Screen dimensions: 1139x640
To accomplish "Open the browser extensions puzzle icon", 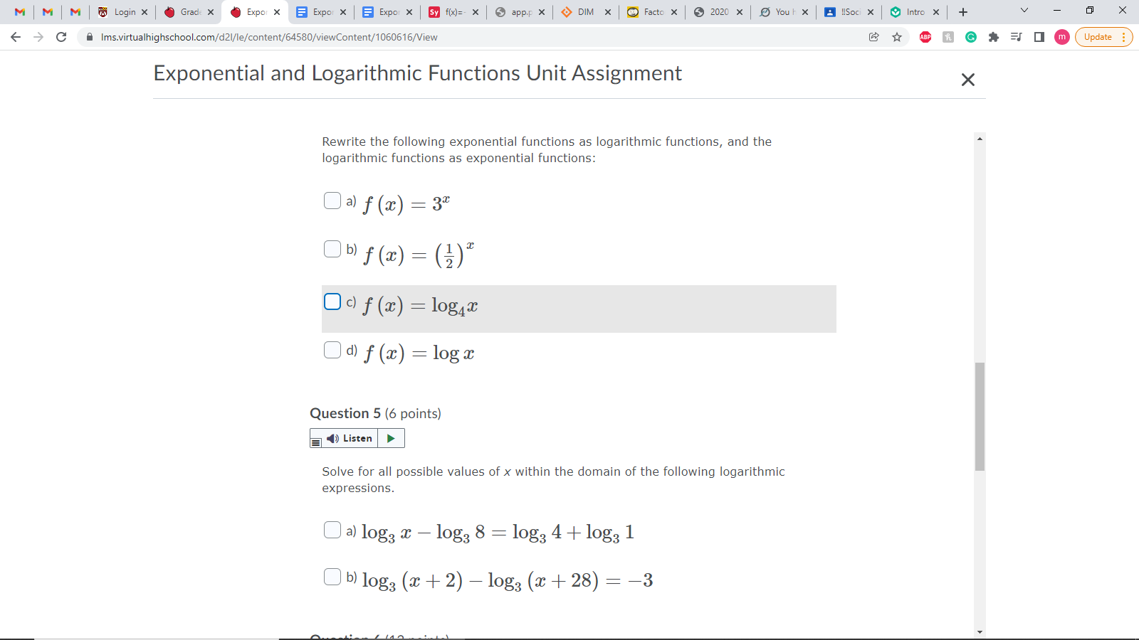I will pos(993,37).
